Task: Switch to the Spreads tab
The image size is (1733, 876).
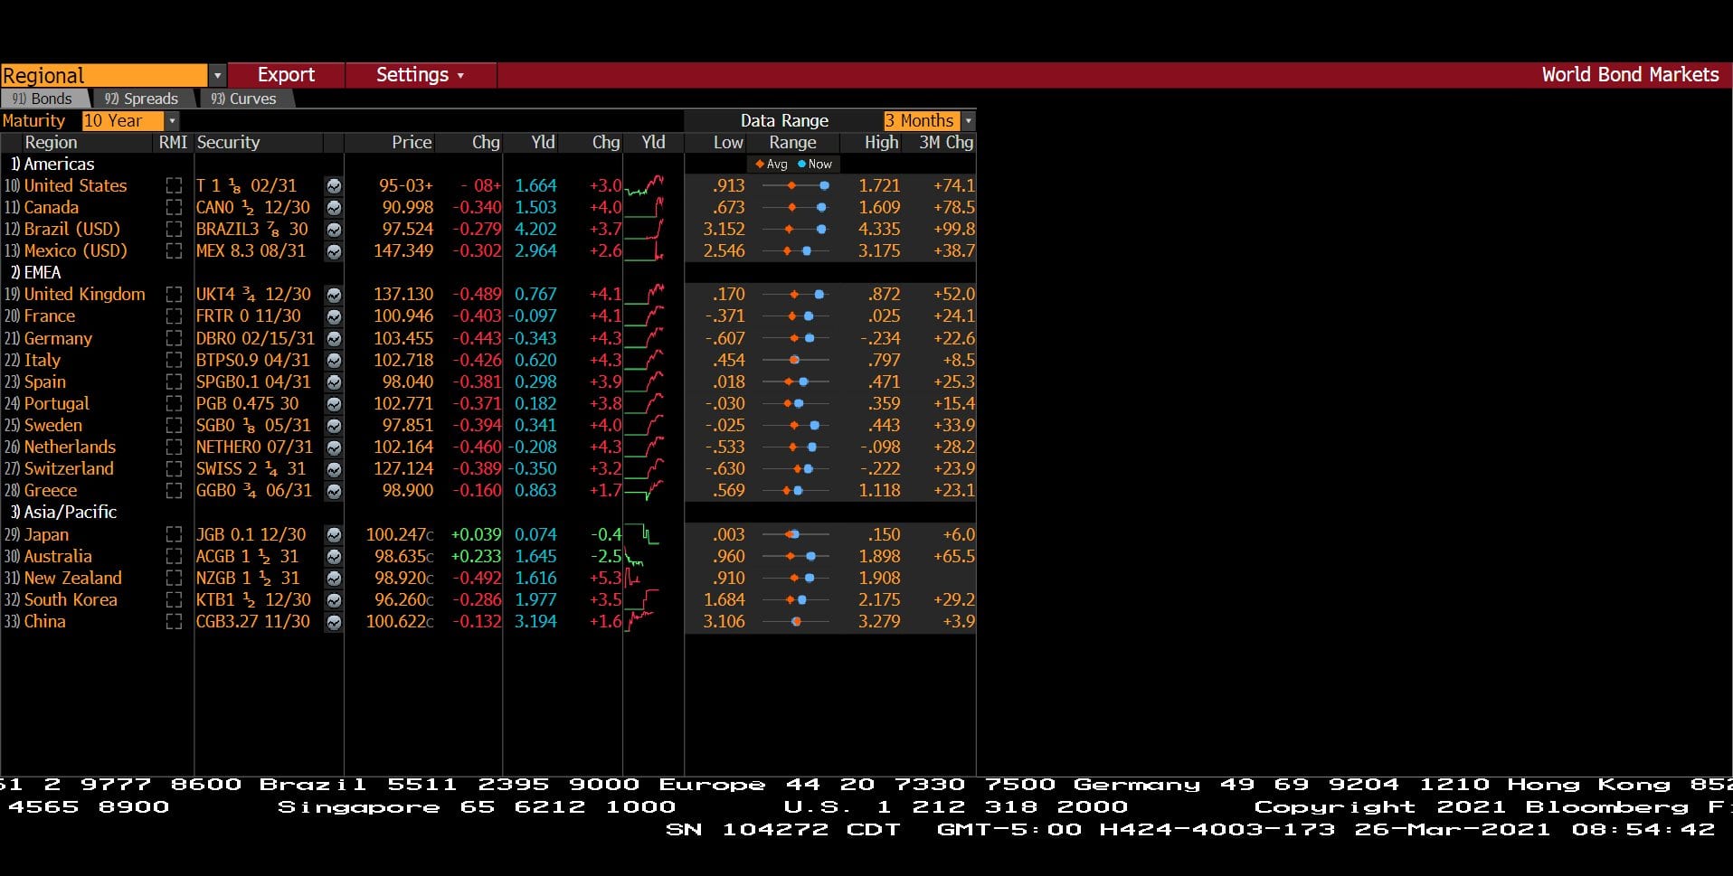Action: [141, 99]
